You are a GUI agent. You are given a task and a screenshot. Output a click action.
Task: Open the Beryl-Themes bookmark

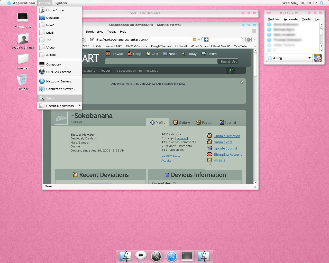[x=161, y=46]
